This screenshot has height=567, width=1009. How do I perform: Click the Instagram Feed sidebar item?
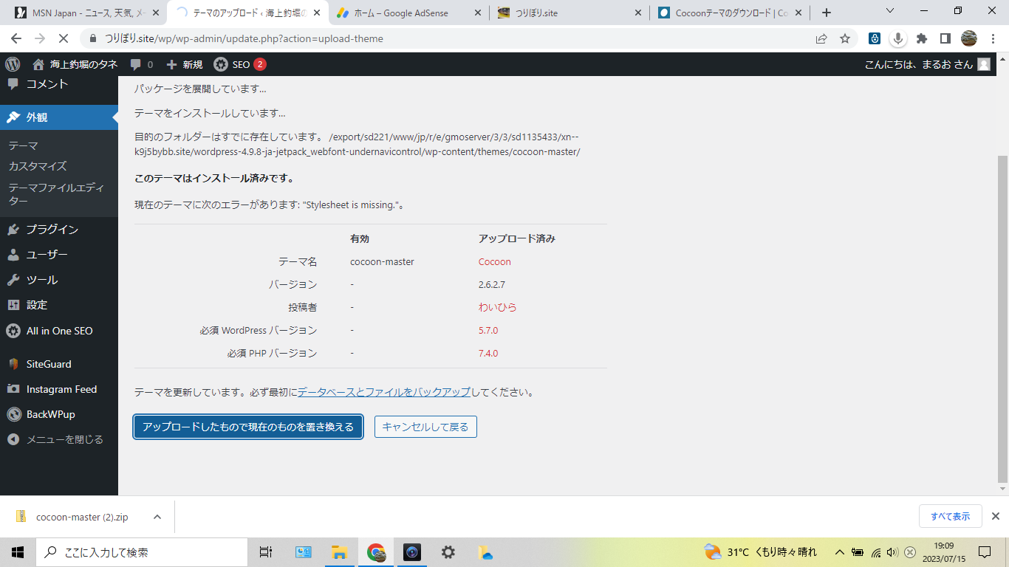[x=61, y=389]
